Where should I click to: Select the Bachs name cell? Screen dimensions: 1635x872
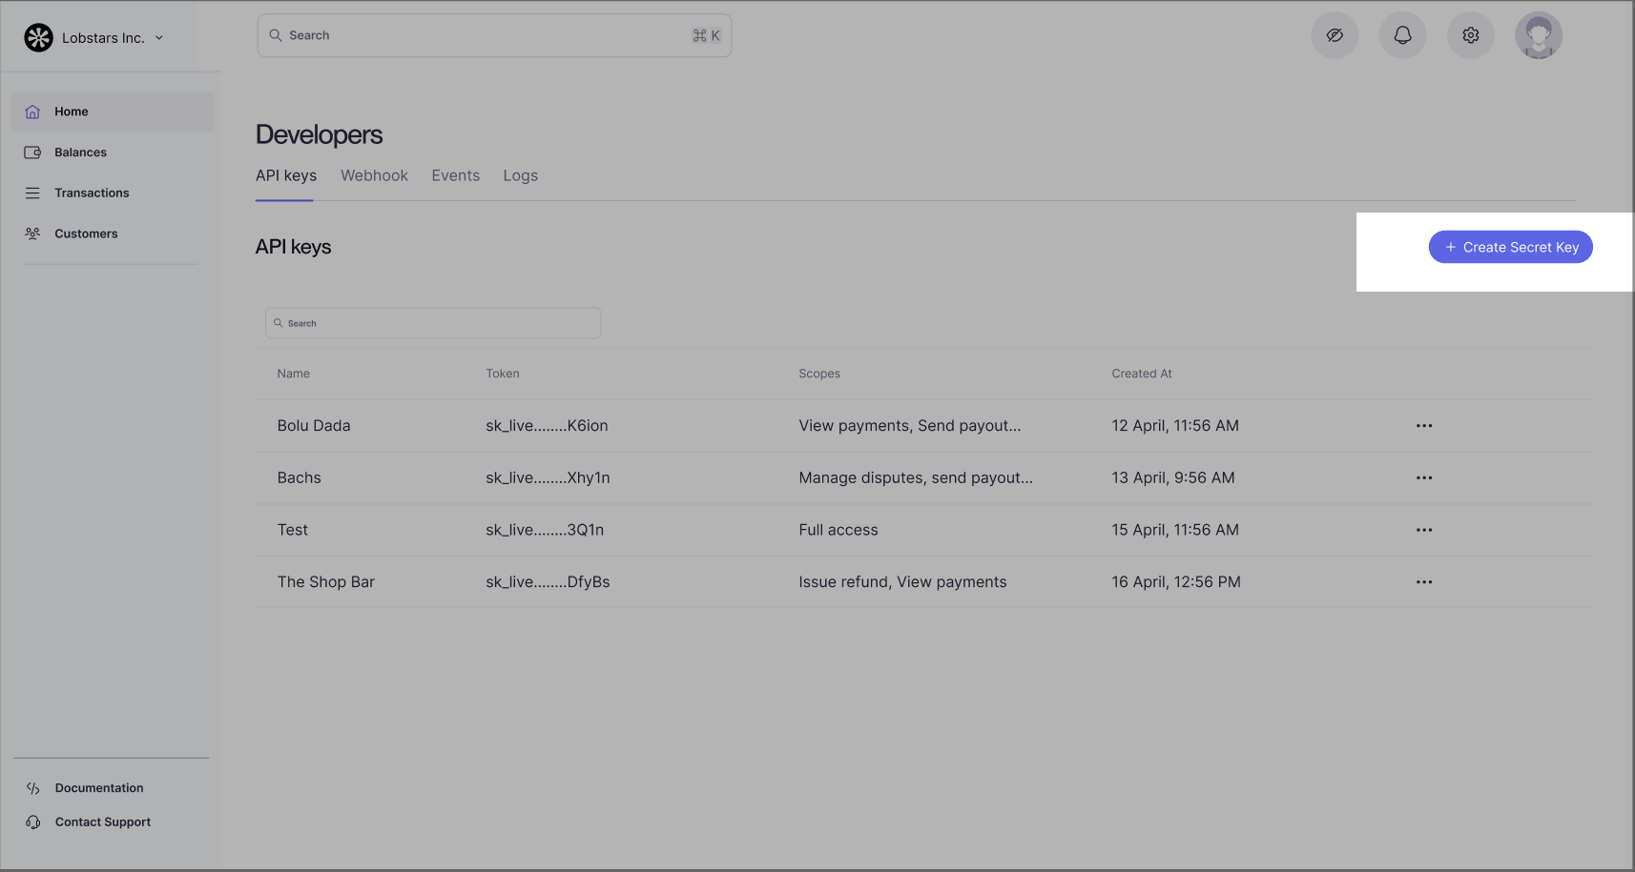299,477
